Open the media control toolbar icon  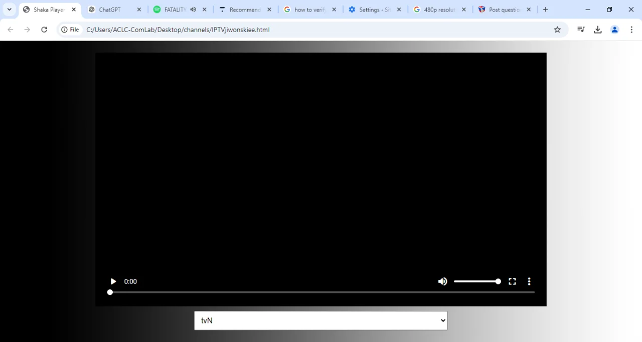(x=581, y=30)
